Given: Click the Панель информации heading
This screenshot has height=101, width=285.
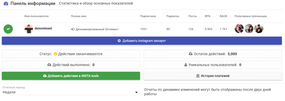Looking at the screenshot, I should [x=33, y=3].
